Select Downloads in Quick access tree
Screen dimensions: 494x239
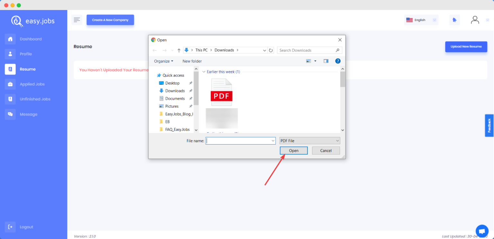[x=175, y=91]
